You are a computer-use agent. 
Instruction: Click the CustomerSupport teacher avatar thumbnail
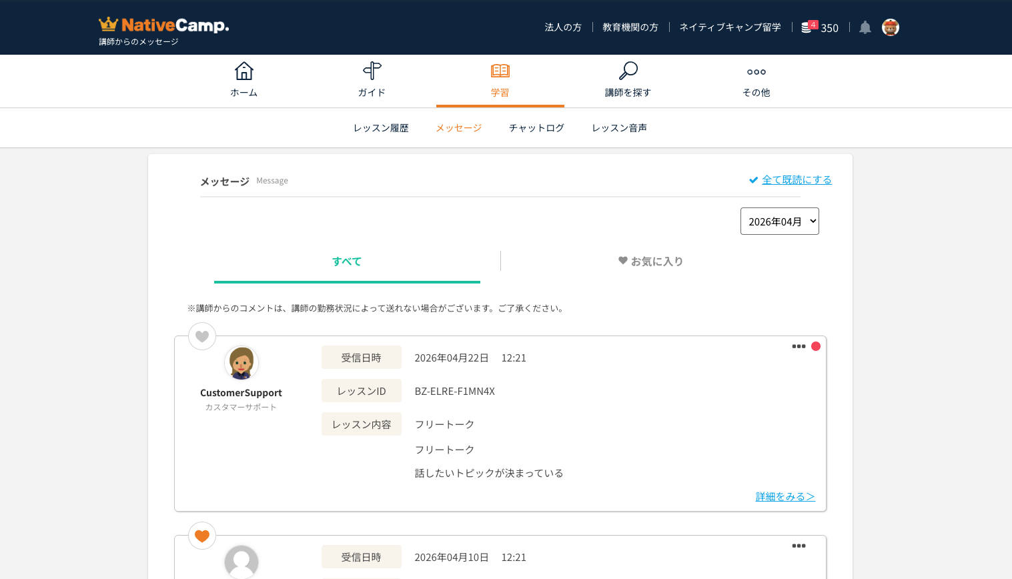[x=241, y=363]
